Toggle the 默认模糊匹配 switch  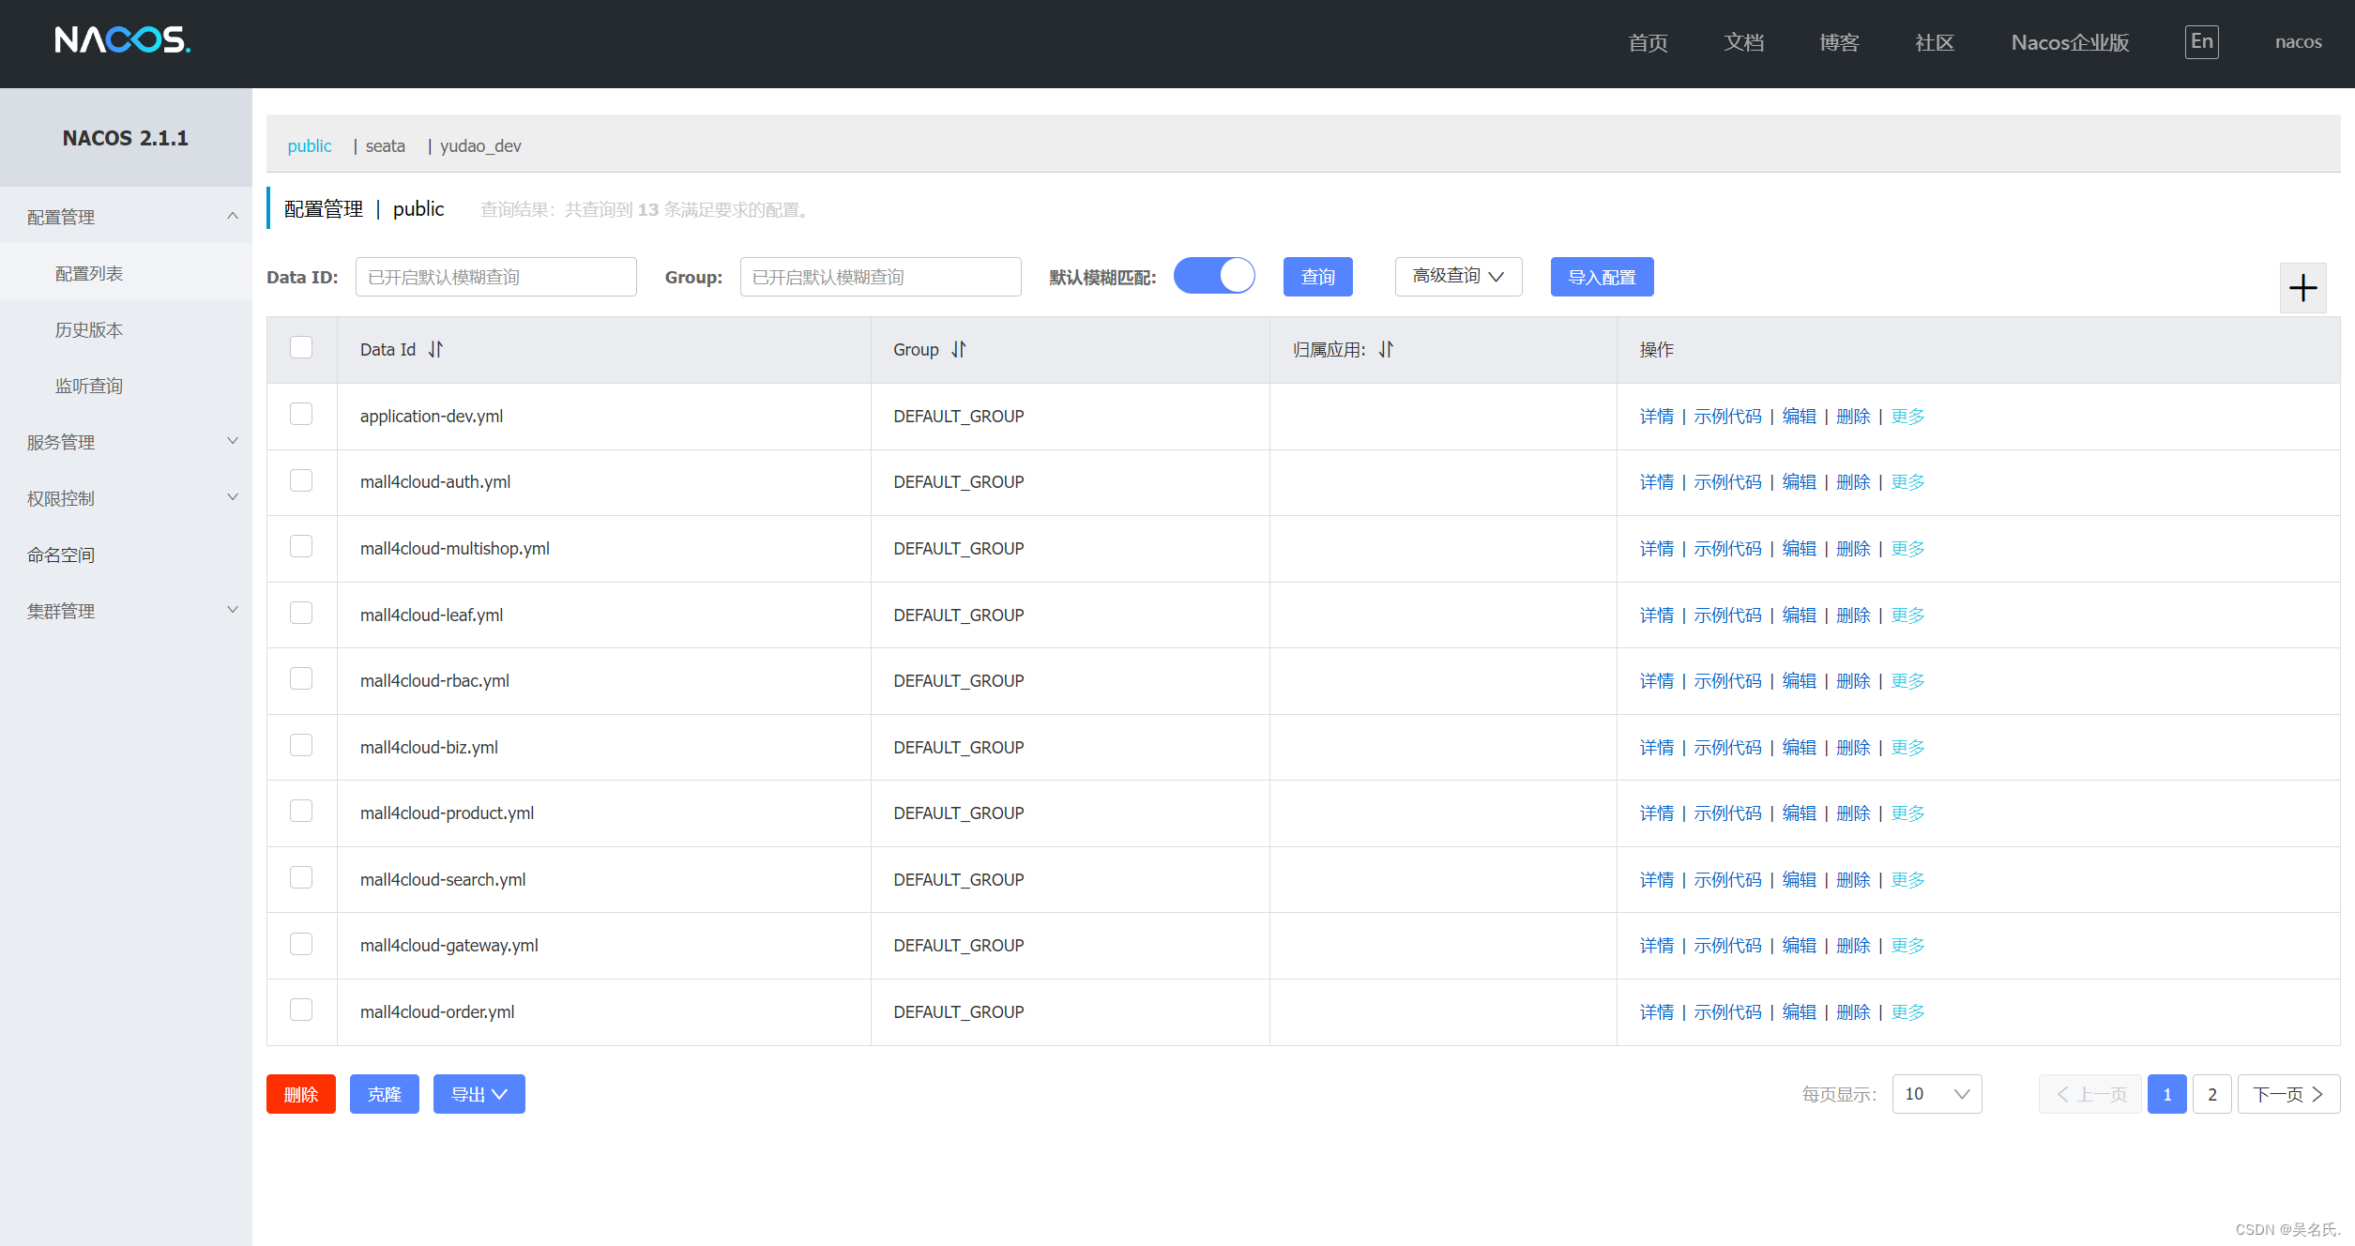(x=1214, y=276)
